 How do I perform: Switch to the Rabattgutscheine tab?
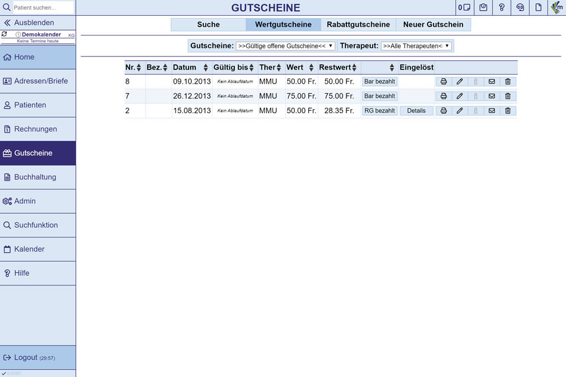tap(358, 25)
